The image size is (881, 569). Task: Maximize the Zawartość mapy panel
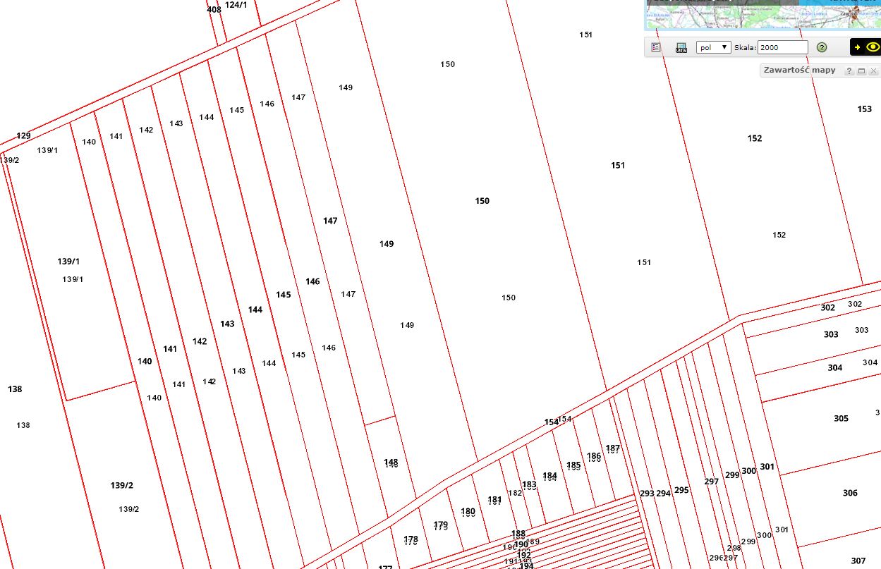tap(861, 71)
